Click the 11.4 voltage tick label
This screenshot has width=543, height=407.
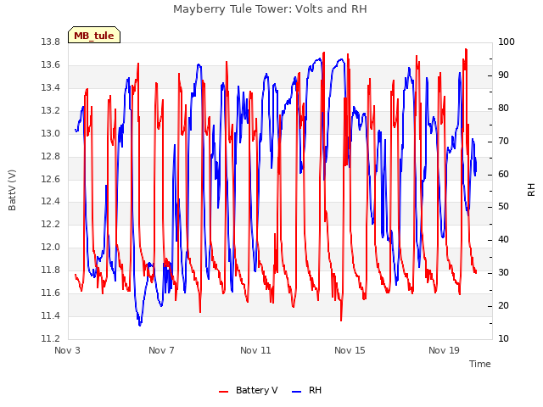(x=51, y=315)
